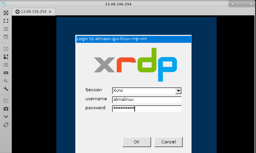
Task: Click the resize-window-to-fit-remote icon
Action: point(6,13)
